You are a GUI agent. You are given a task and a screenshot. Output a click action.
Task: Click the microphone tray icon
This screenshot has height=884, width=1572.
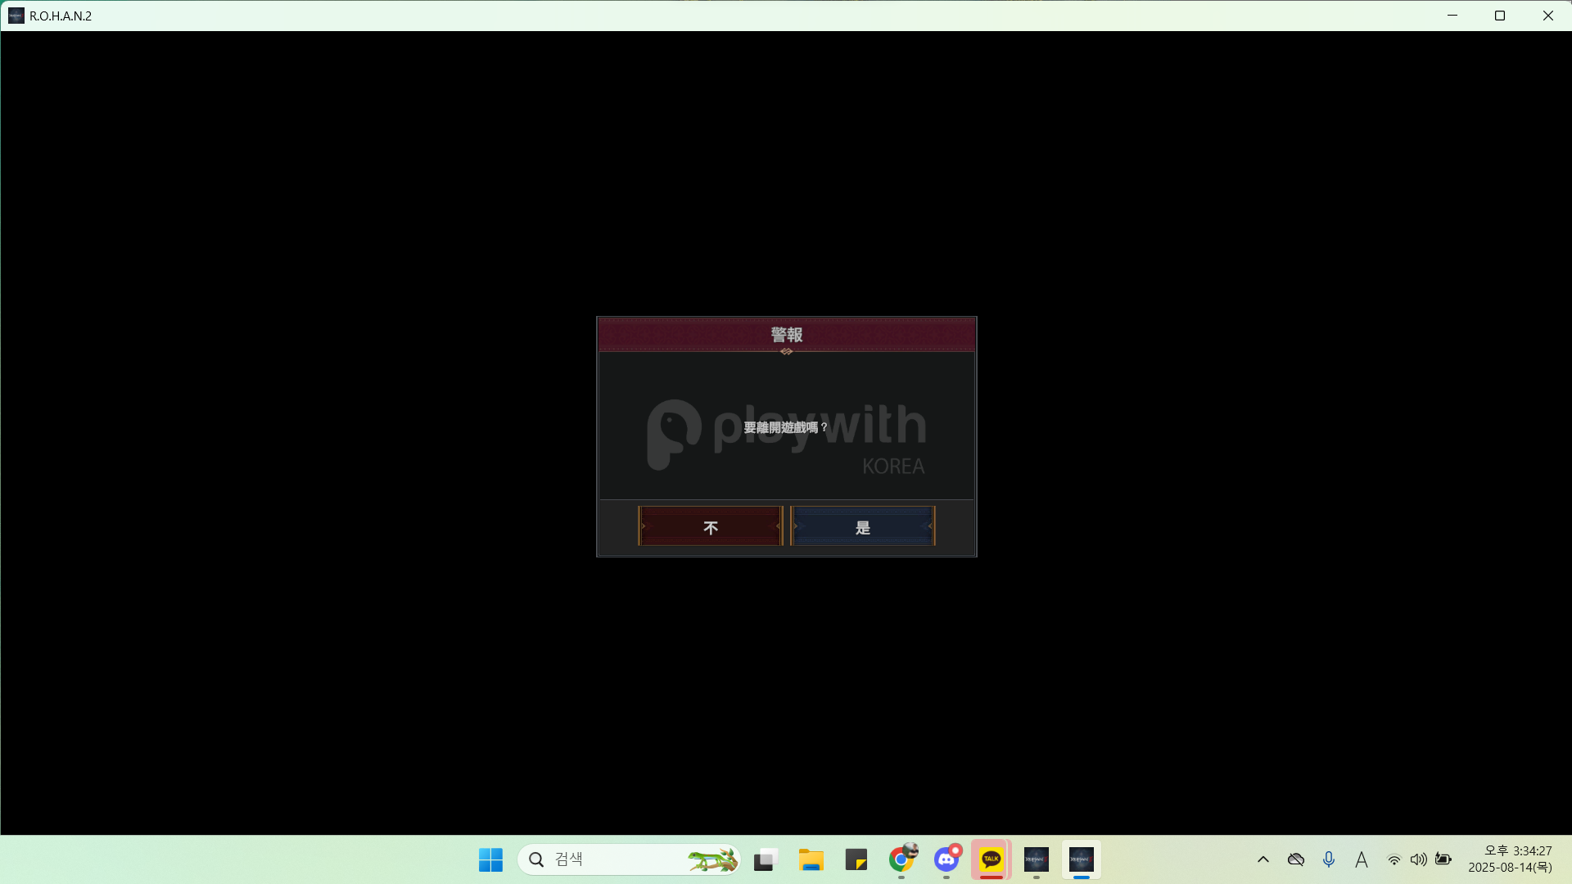[1328, 859]
